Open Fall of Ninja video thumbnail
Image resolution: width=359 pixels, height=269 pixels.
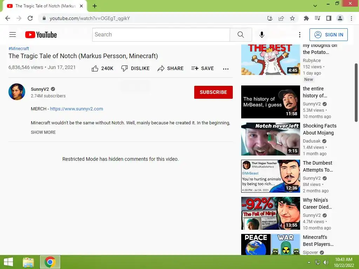pyautogui.click(x=270, y=213)
